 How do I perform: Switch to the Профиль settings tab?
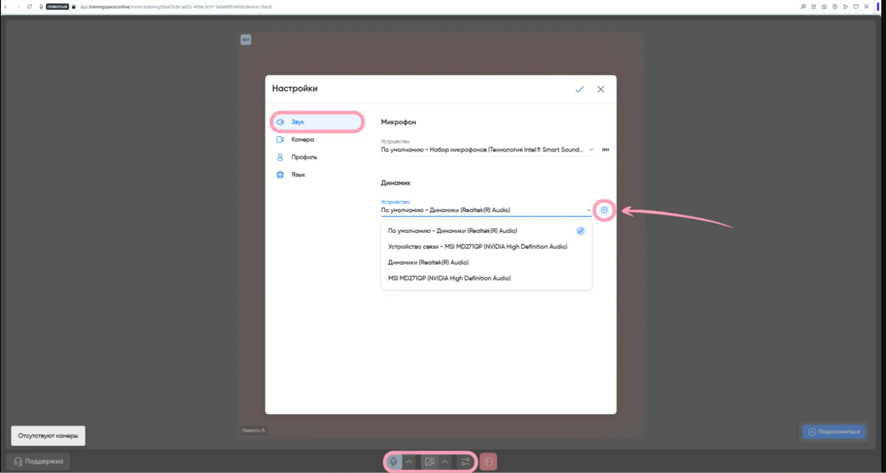304,157
